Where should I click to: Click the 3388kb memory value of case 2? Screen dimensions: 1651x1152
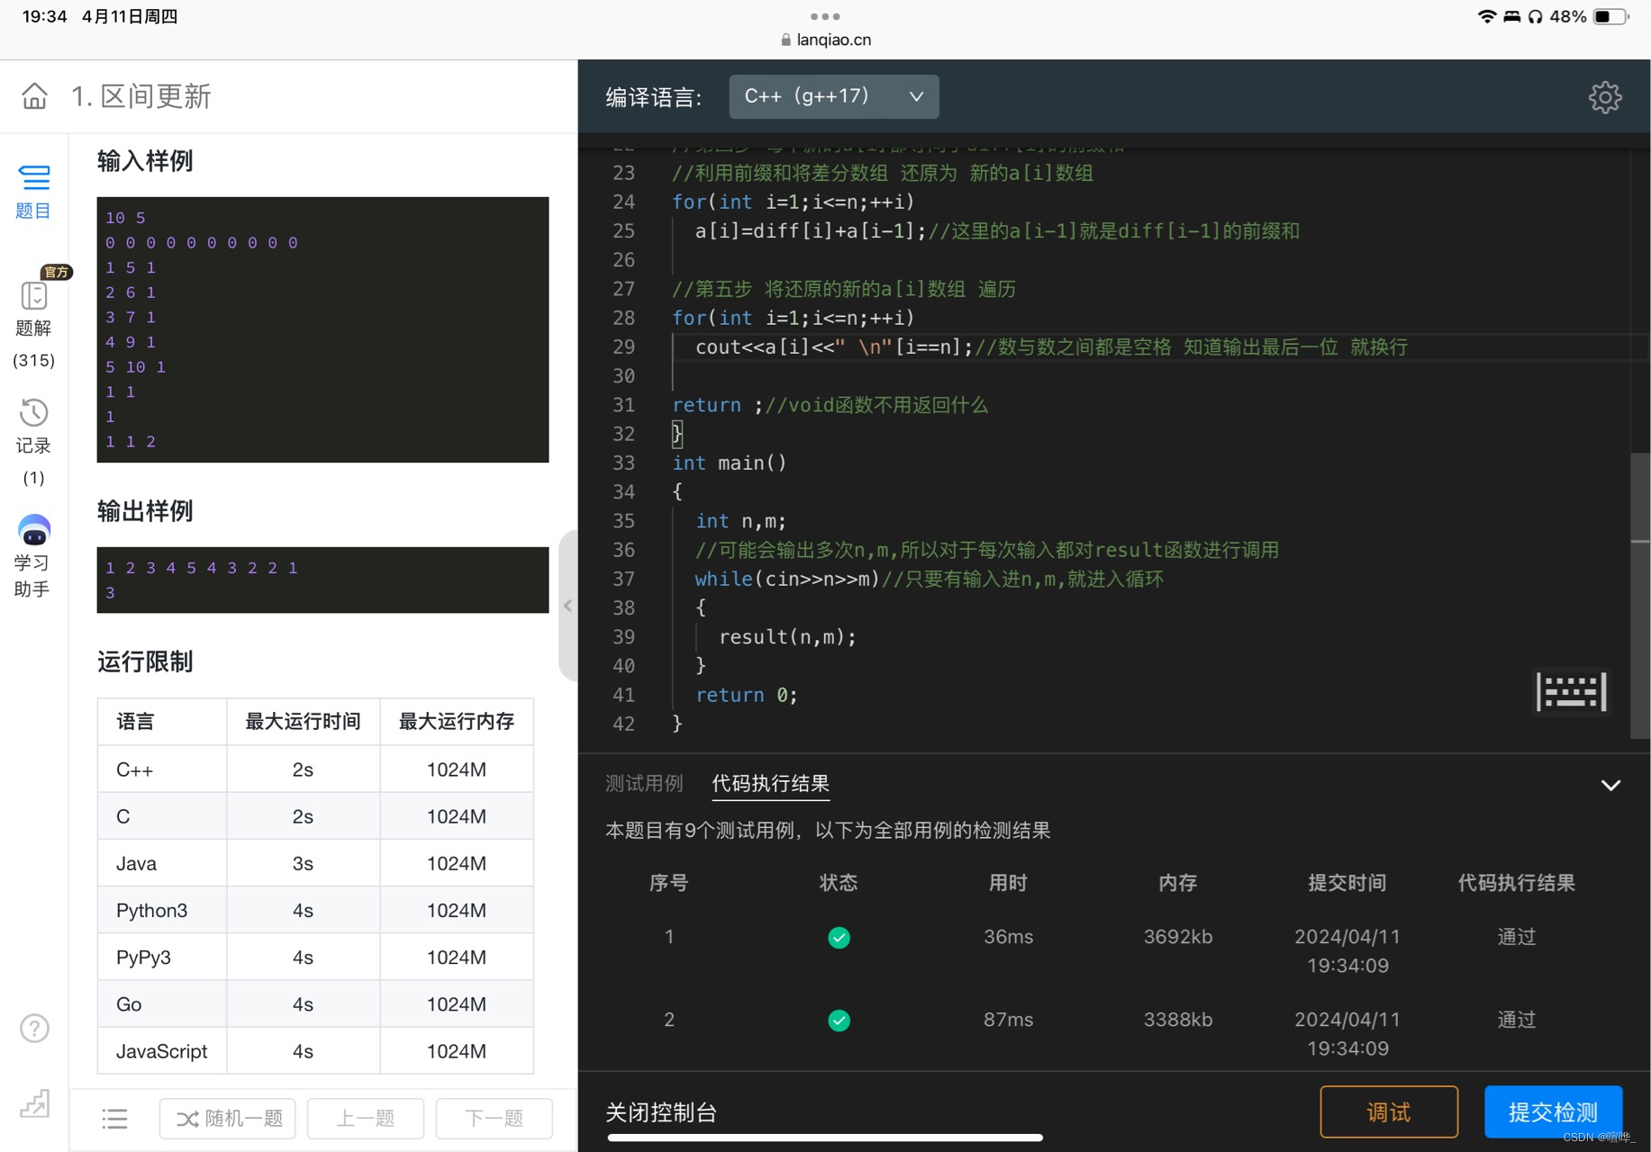[1177, 1020]
